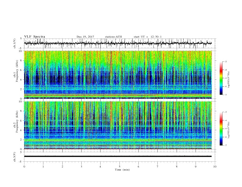The image size is (242, 187).
Task: Click the "8" kHz tick of ch.1 spectrogram
Action: click(21, 61)
